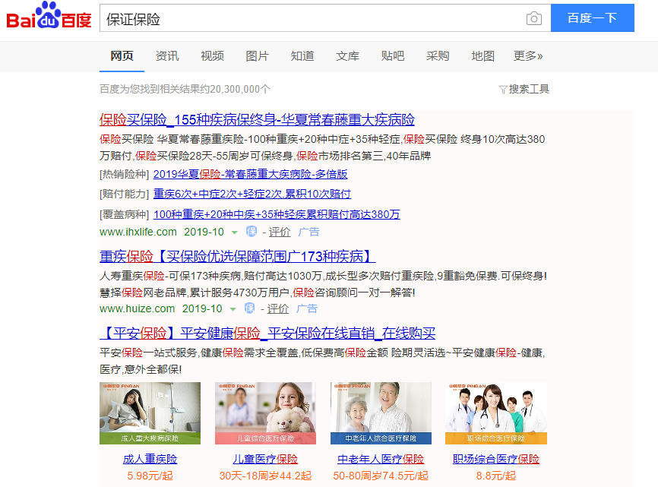Open sublink 2019华夏保险-常春藤重大疾病险-多倍版

click(x=250, y=174)
